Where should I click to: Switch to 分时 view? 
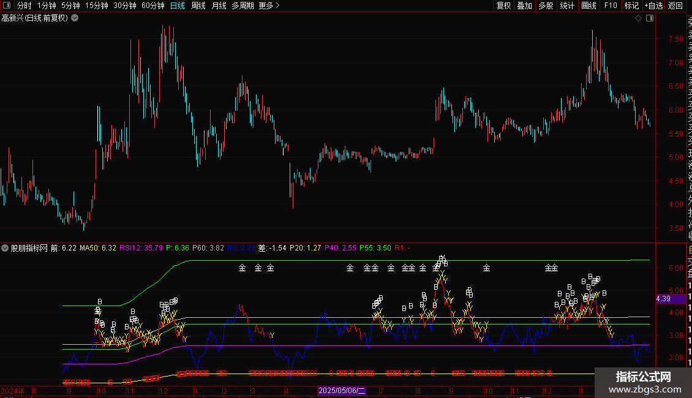tap(24, 6)
